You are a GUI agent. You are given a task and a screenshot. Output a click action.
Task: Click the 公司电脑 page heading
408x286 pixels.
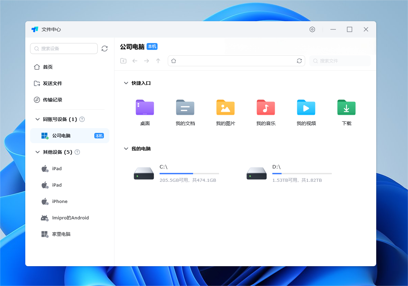tap(132, 47)
